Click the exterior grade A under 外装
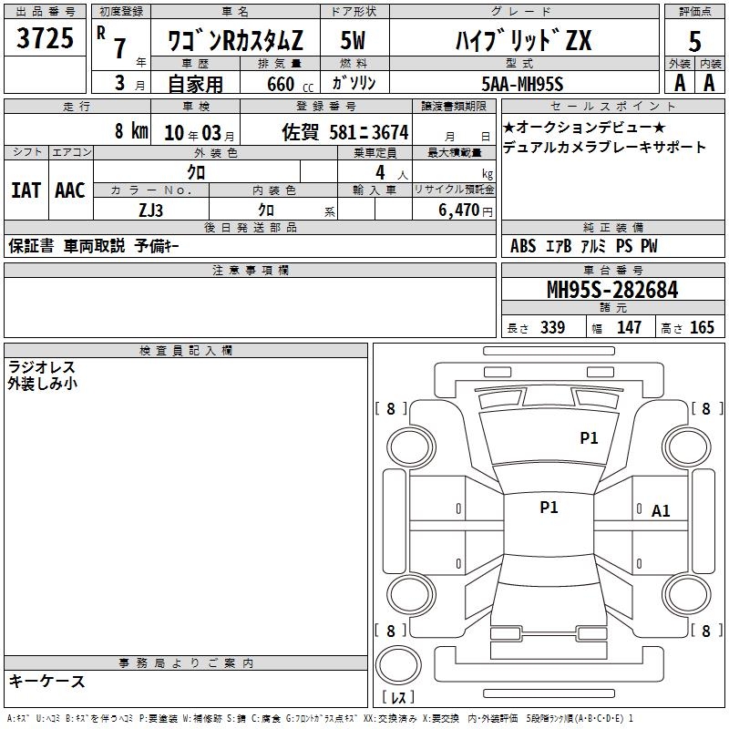Viewport: 729px width, 729px height. point(679,82)
